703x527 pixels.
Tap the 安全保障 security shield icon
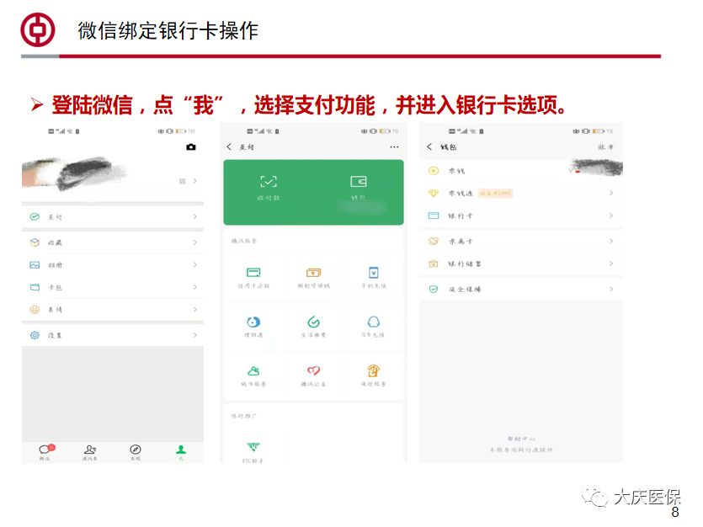[433, 289]
